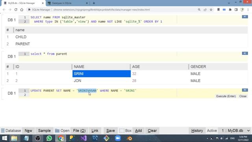The height and width of the screenshot is (142, 252).
Task: Open WhatsApp from the taskbar
Action: point(49,138)
